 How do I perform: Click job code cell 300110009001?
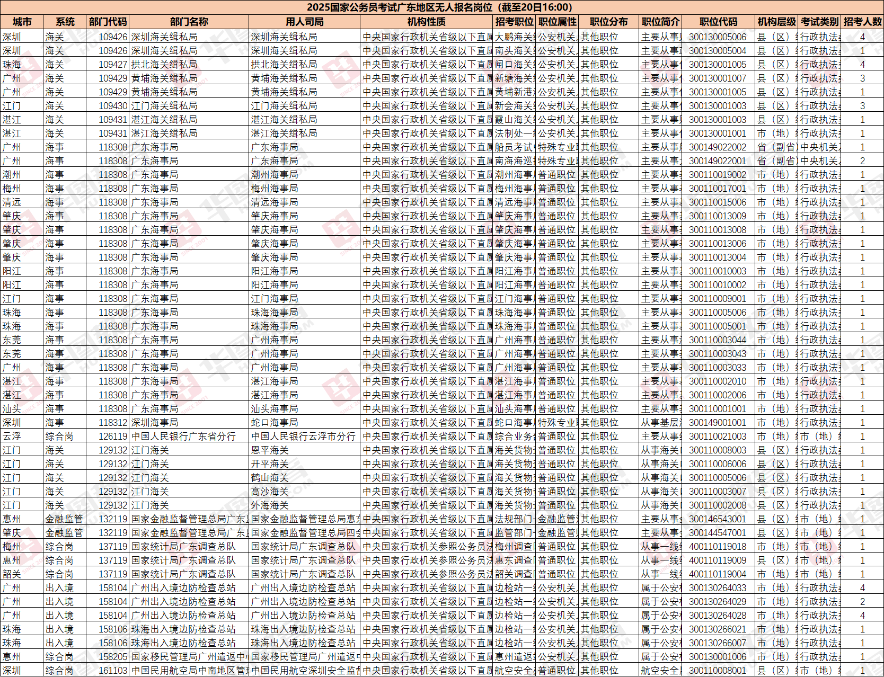click(x=718, y=299)
